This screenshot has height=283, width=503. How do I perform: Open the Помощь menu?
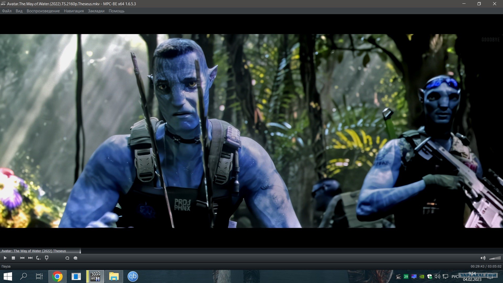coord(117,11)
